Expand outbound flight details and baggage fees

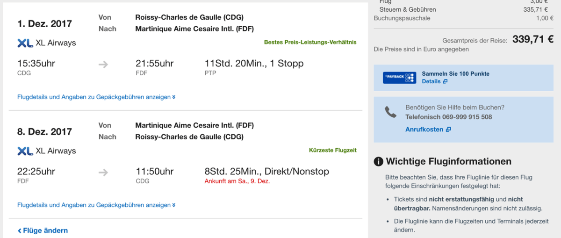pos(96,97)
